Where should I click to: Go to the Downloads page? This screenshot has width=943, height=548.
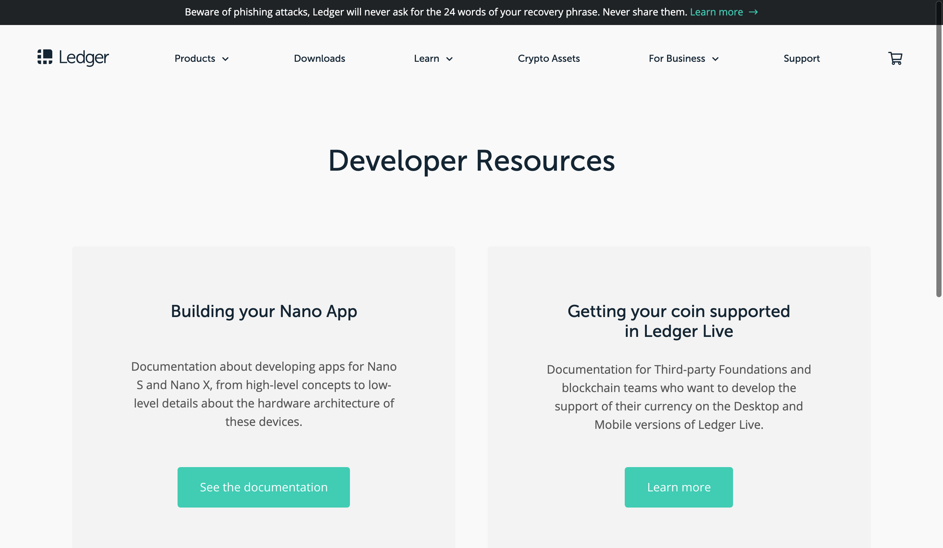click(x=319, y=58)
